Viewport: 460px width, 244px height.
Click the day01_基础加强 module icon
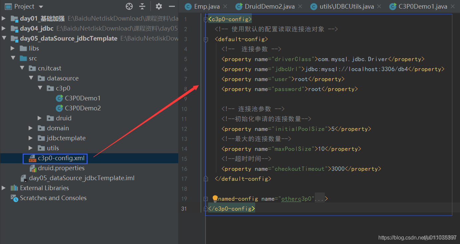(x=14, y=19)
